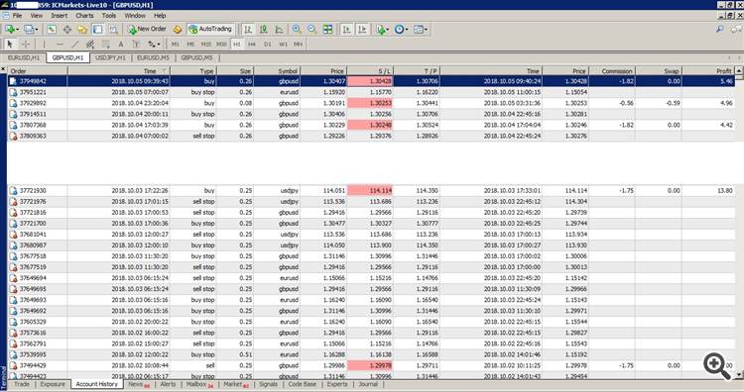
Task: Tile chart windows icon
Action: tap(327, 30)
